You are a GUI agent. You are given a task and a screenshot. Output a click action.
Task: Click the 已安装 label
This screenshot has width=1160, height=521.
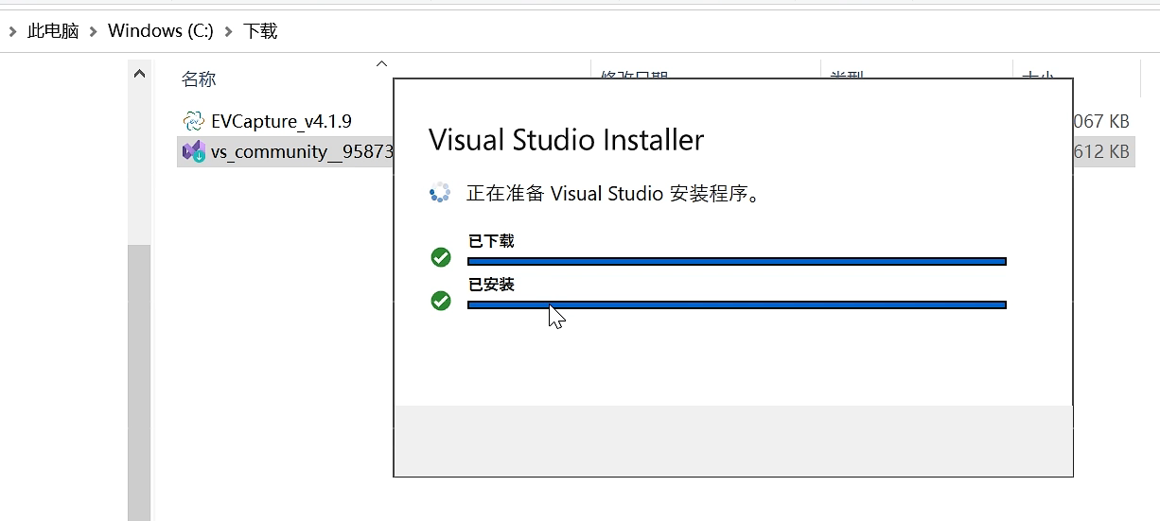tap(491, 285)
